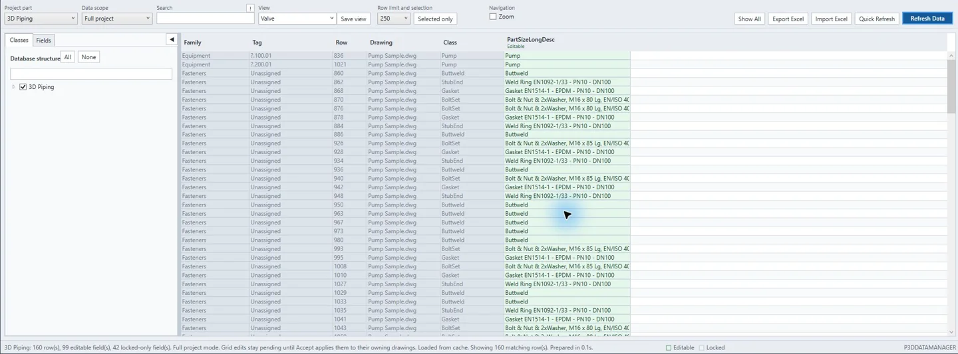The height and width of the screenshot is (354, 958).
Task: Select the Pump Sample.dwg cell in row 963
Action: tap(402, 213)
